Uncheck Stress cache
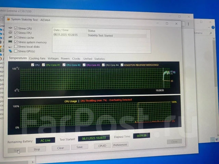Image resolution: width=219 pixels, height=164 pixels. (x=16, y=37)
